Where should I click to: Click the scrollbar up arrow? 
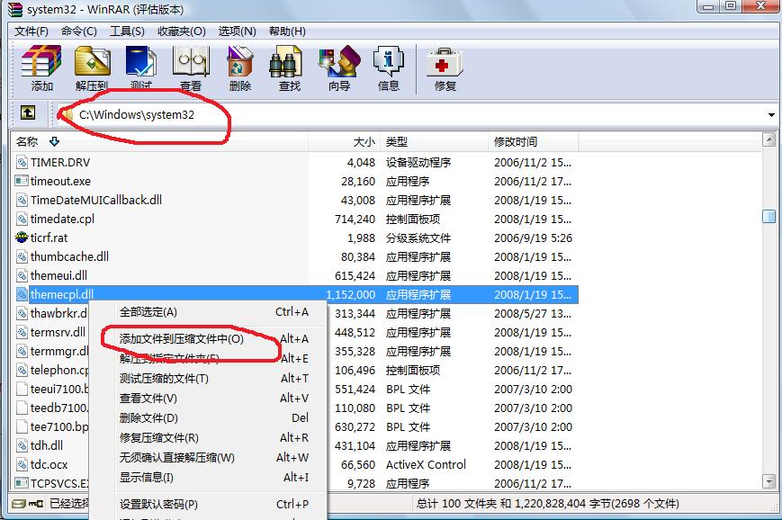click(x=769, y=139)
